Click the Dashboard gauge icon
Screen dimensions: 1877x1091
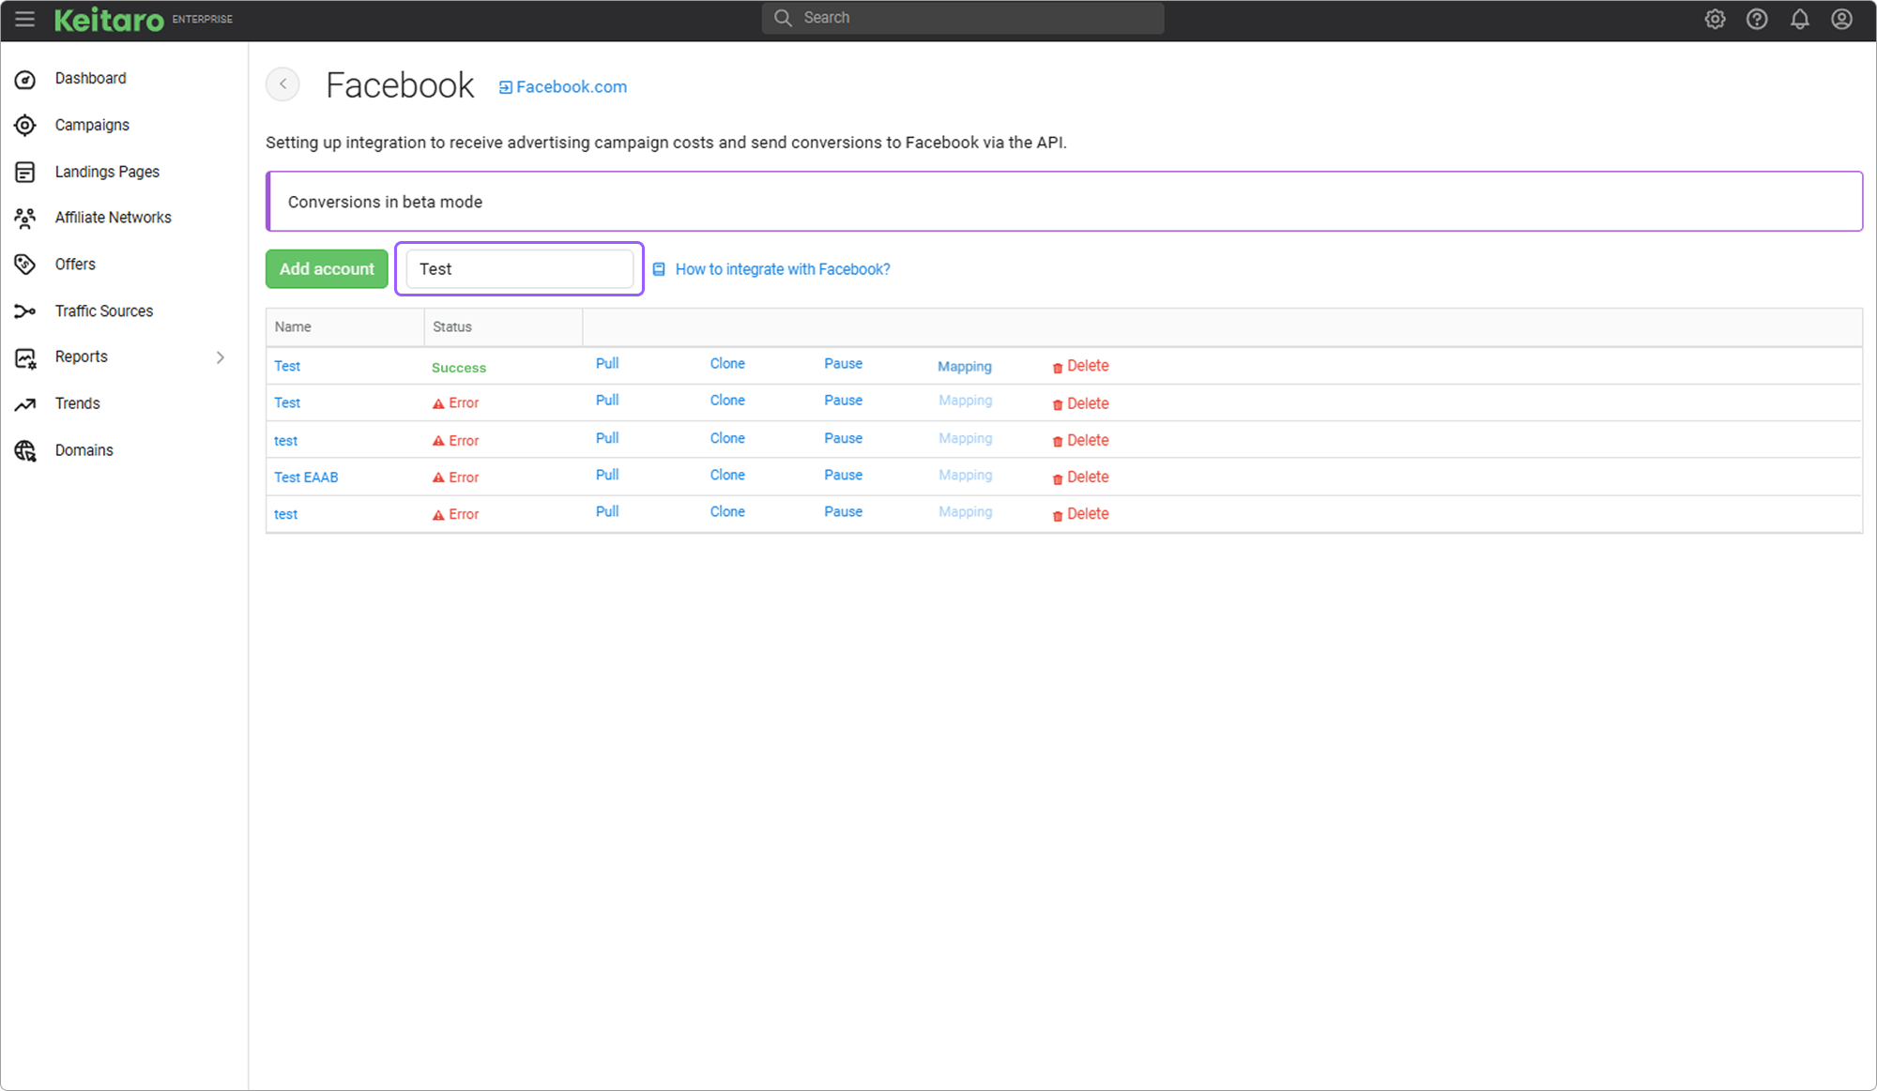[x=25, y=79]
